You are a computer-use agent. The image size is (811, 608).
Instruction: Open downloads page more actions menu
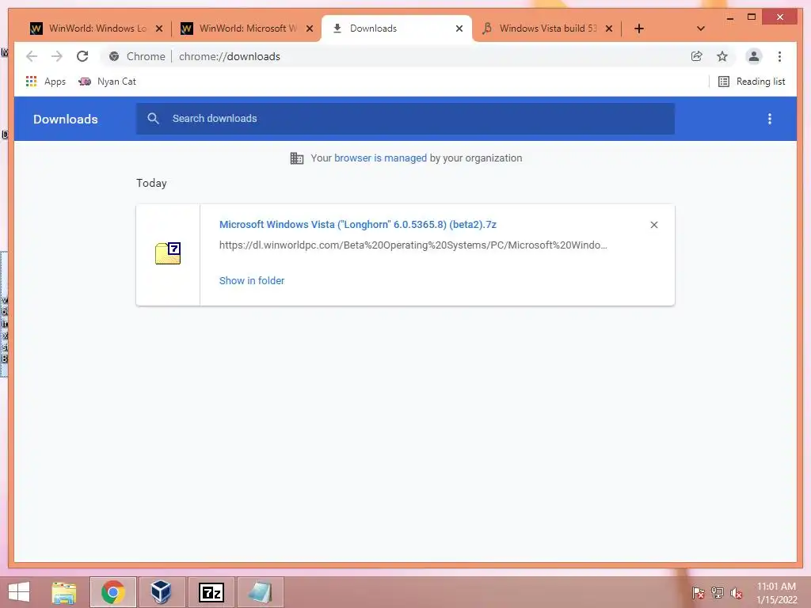[x=770, y=119]
